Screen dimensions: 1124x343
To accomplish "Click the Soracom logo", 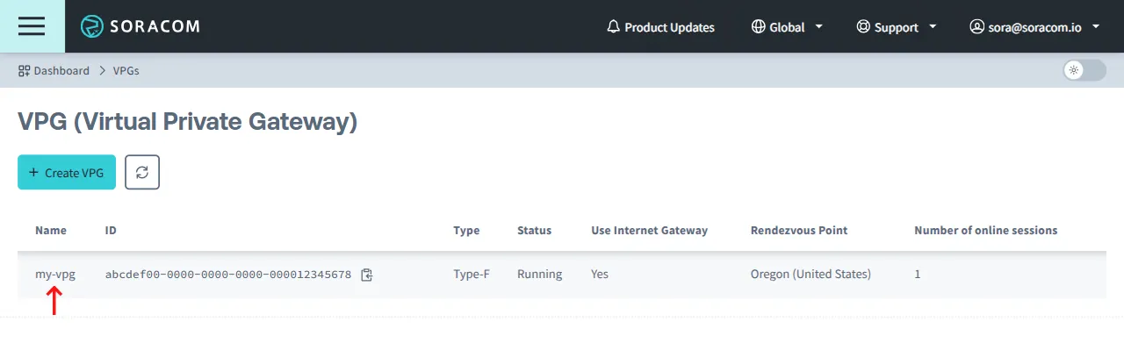I will pos(140,26).
